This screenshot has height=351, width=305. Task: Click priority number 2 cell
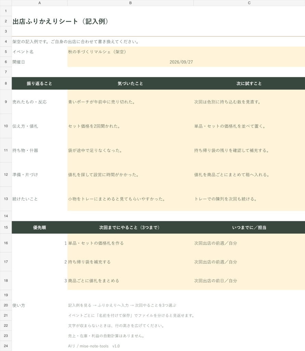coord(40,262)
